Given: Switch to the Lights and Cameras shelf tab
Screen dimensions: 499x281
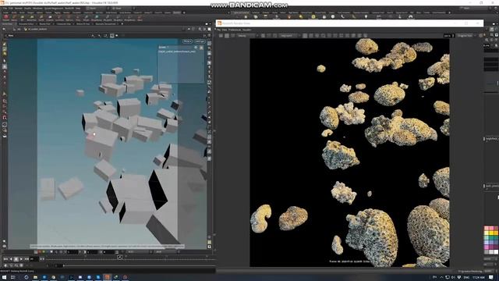Looking at the screenshot, I should 241,12.
